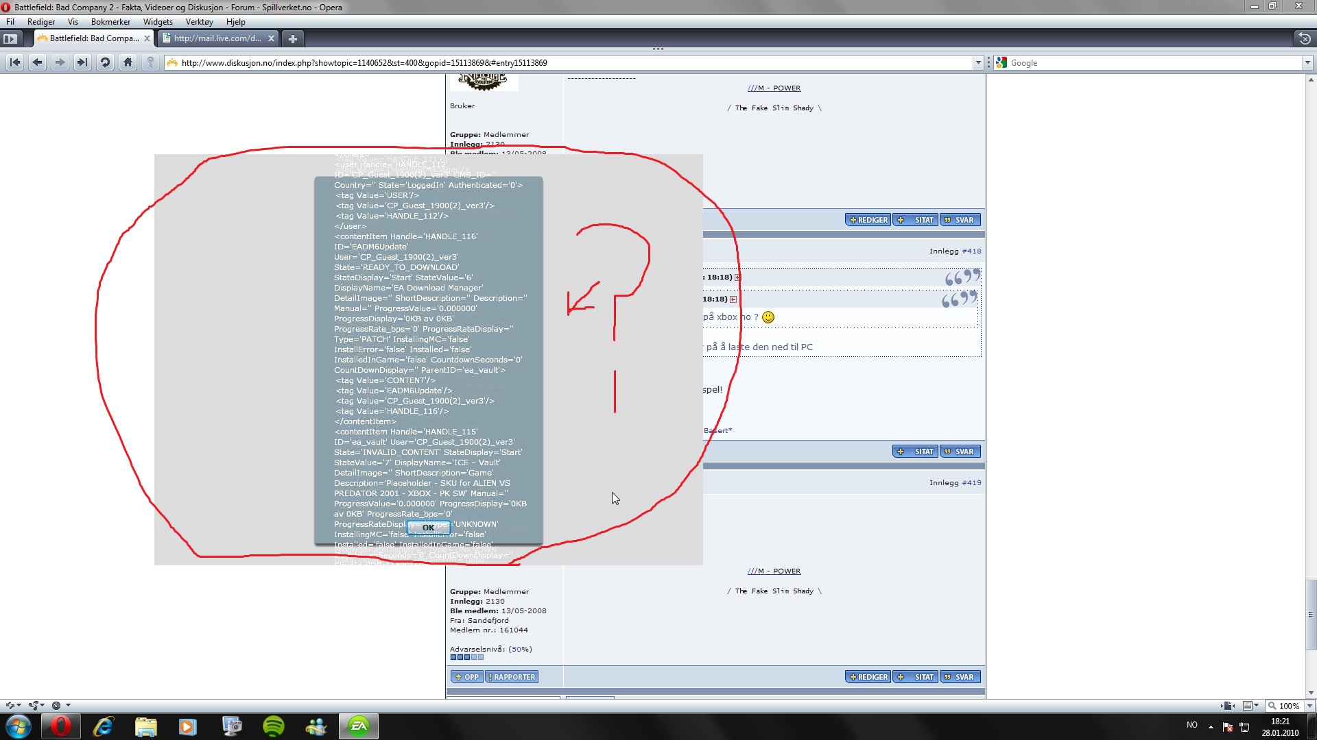
Task: Click the inner quote 18:18 snapback icon
Action: (733, 299)
